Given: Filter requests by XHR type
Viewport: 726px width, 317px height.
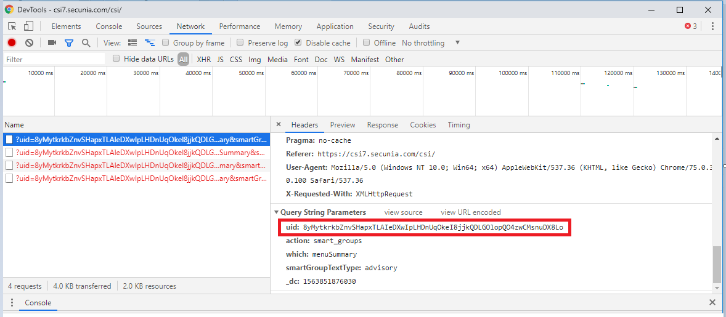Looking at the screenshot, I should [x=203, y=60].
